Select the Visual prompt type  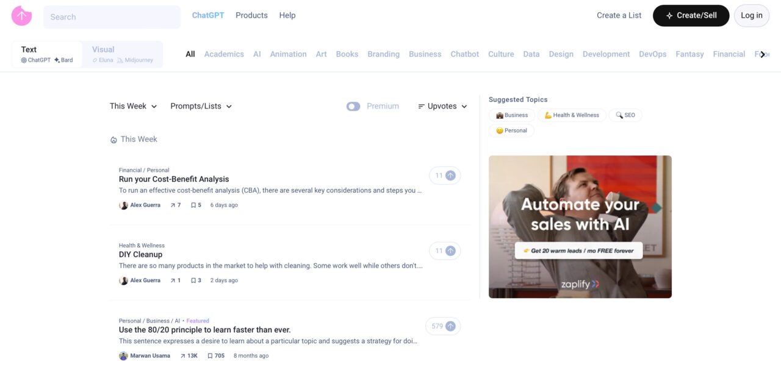click(123, 54)
